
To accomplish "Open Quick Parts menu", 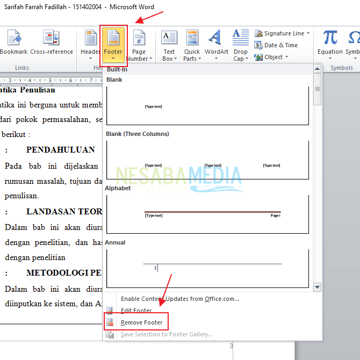I will tap(192, 46).
